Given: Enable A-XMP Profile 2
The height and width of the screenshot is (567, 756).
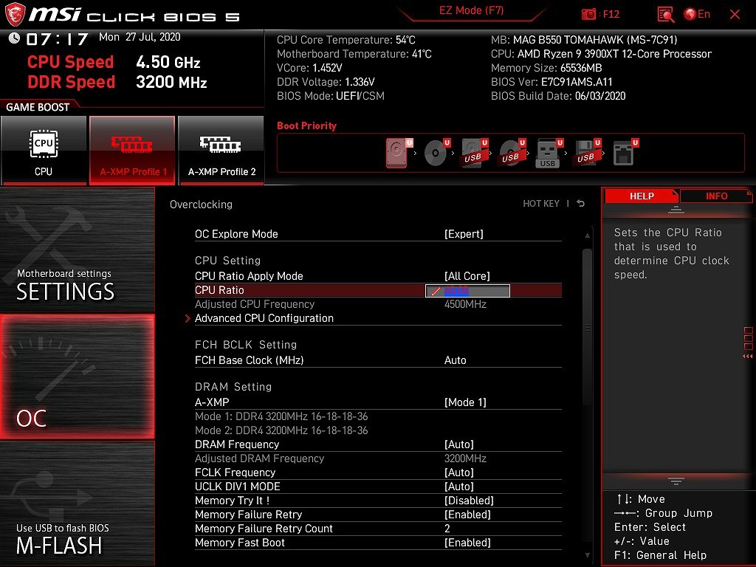Looking at the screenshot, I should click(x=221, y=150).
